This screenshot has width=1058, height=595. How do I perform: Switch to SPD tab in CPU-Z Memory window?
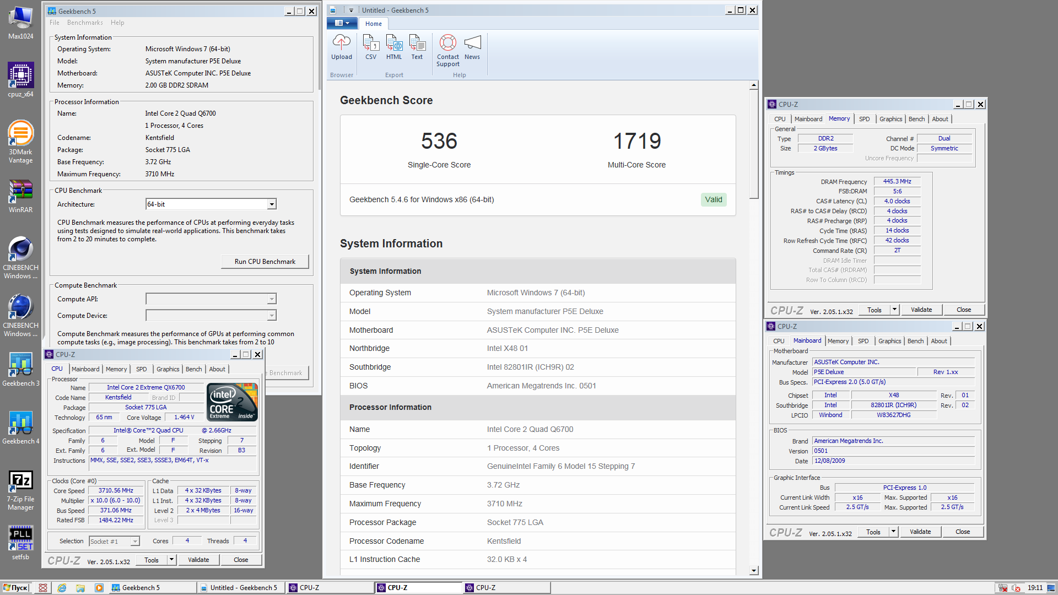pyautogui.click(x=865, y=119)
